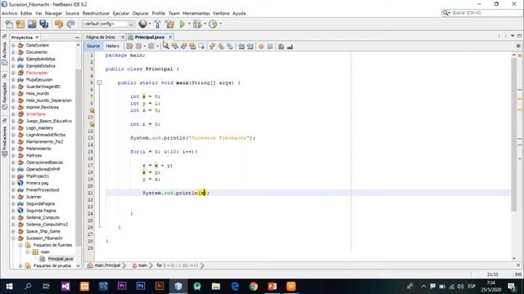Open the Ejecutar menu
Screen dimensions: 524x294
tap(121, 13)
